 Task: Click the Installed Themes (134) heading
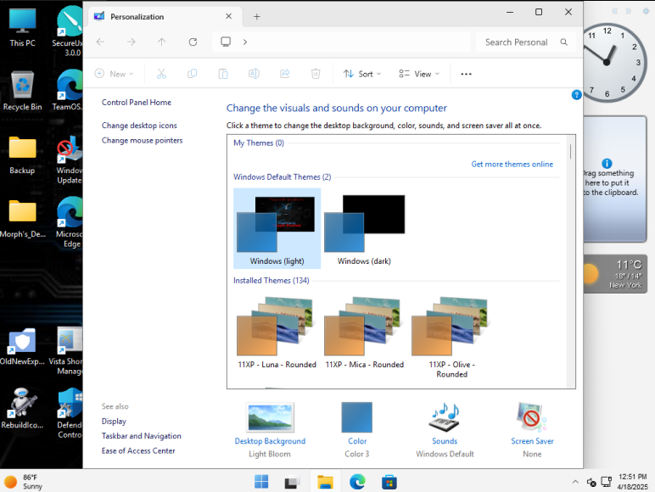272,281
